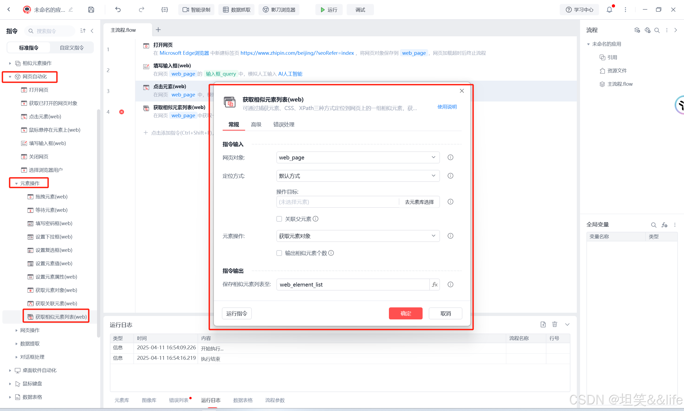Open the 使用说明 link

447,107
